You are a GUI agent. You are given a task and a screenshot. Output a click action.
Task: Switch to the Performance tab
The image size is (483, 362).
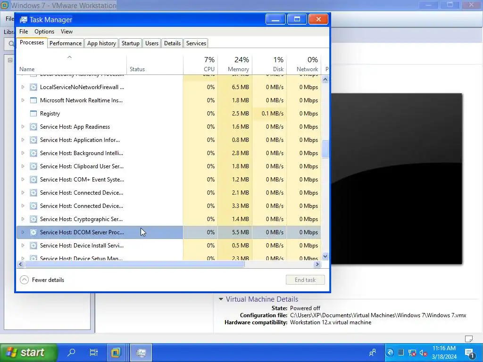66,43
